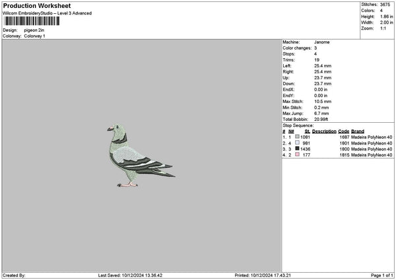Click the pigeon embroidery design preview
The height and width of the screenshot is (280, 396).
coord(141,155)
